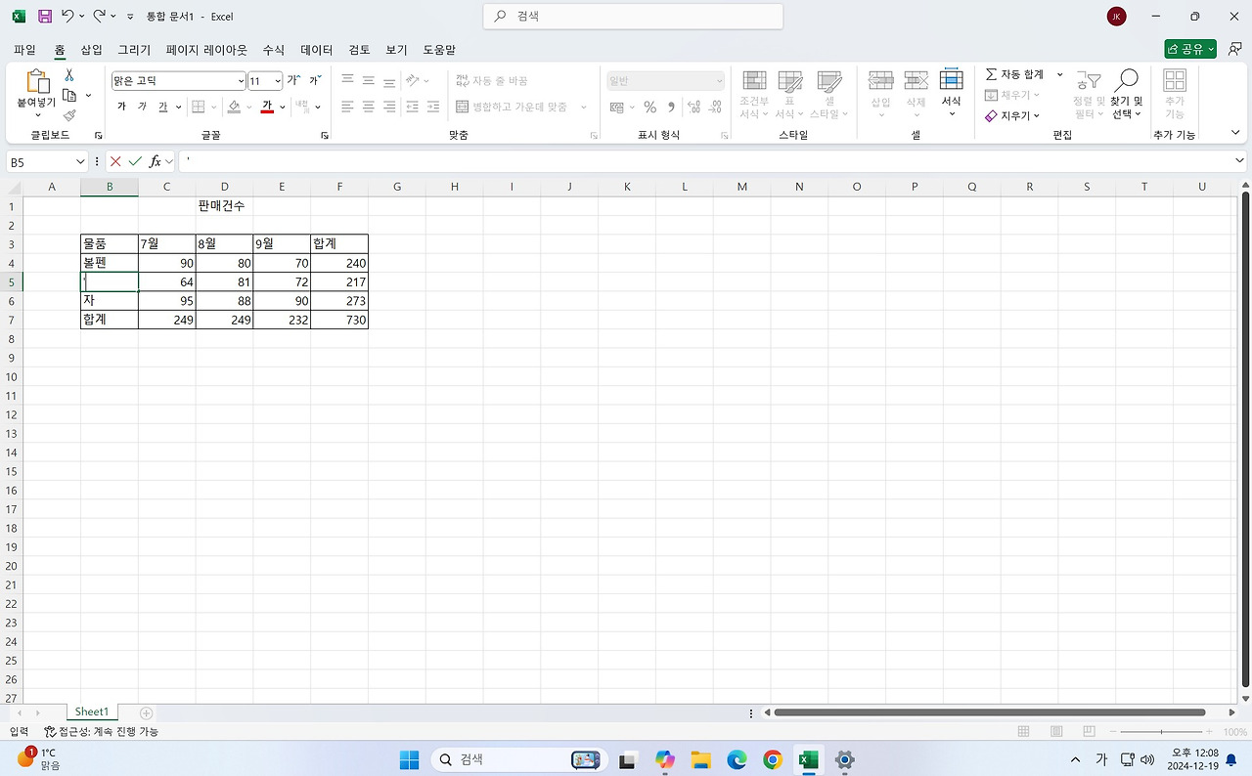The width and height of the screenshot is (1252, 776).
Task: Collapse the ribbon with the chevron
Action: point(1237,135)
